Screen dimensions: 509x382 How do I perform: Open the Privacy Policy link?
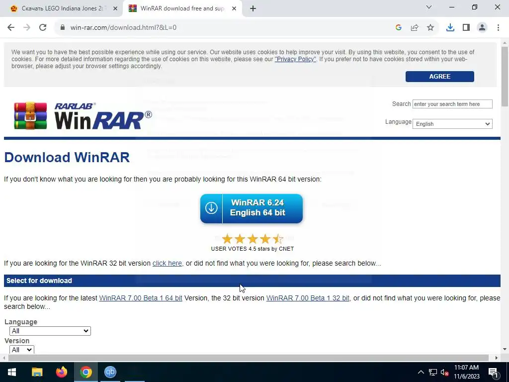tap(295, 59)
